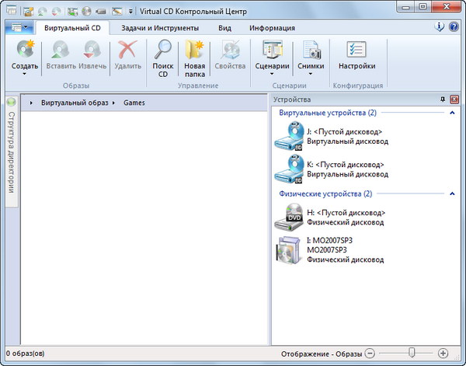This screenshot has height=366, width=466.
Task: Collapse Виртуальные устройства group
Action: pyautogui.click(x=452, y=113)
